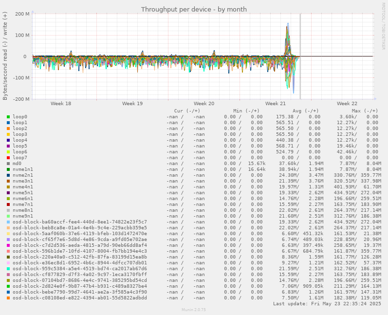Click the -100 M y-axis label
The width and height of the screenshot is (388, 315).
click(21, 78)
